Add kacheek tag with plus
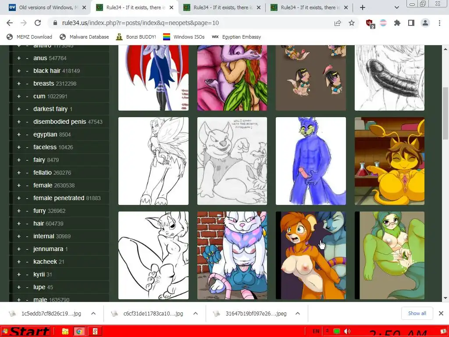 19,262
